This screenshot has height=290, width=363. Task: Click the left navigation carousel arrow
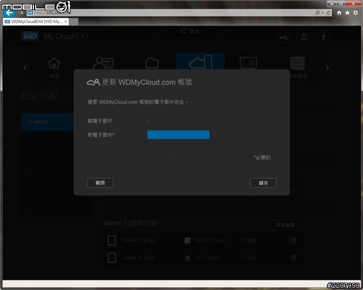point(25,67)
